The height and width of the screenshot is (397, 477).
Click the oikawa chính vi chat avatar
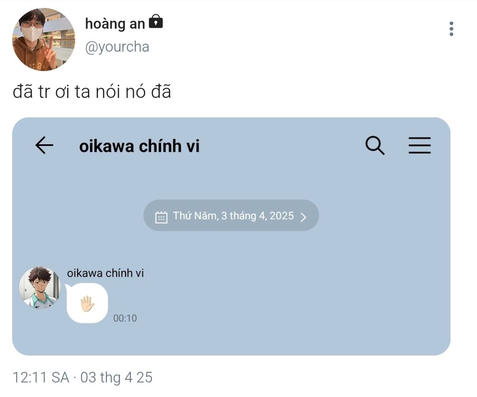[x=40, y=288]
